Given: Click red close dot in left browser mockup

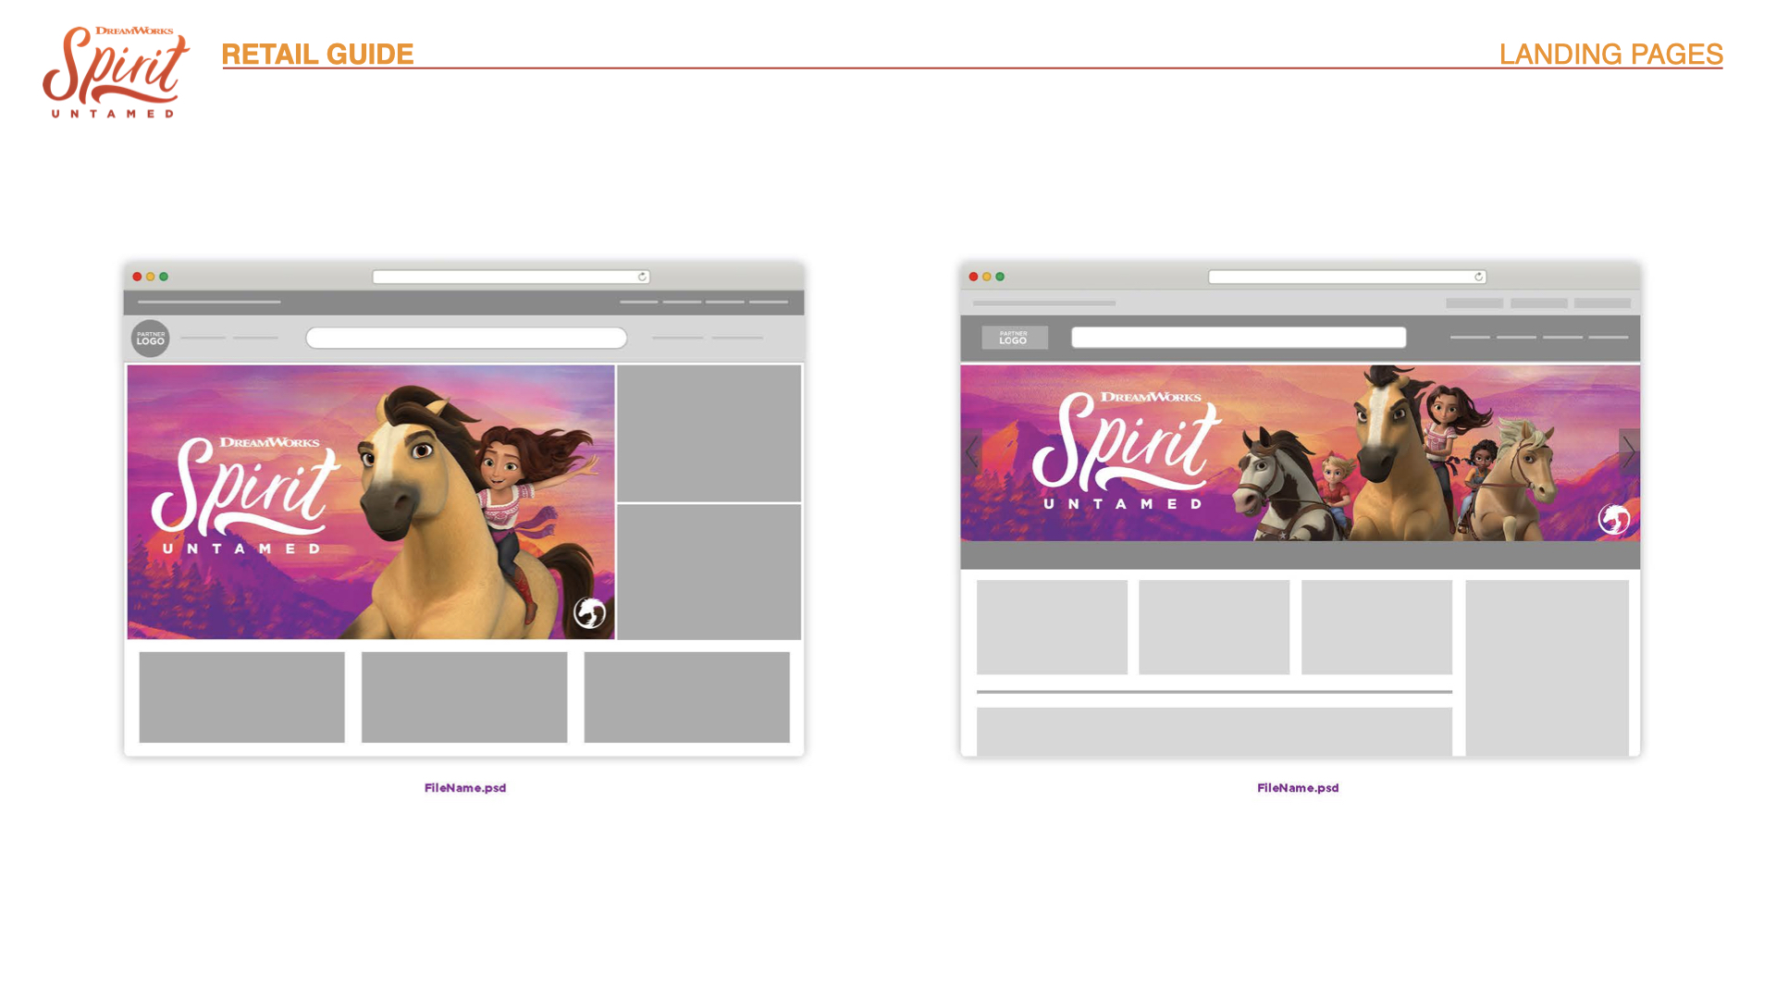Looking at the screenshot, I should pyautogui.click(x=137, y=277).
